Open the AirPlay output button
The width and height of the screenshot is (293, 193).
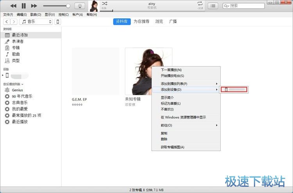(80, 6)
